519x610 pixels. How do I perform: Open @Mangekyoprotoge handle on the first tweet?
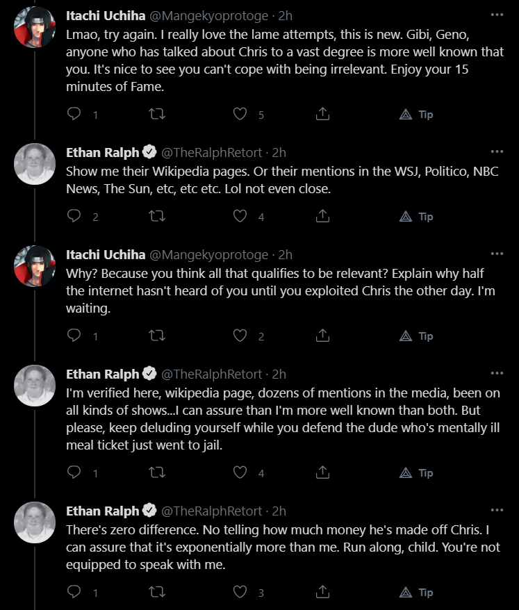click(x=209, y=16)
